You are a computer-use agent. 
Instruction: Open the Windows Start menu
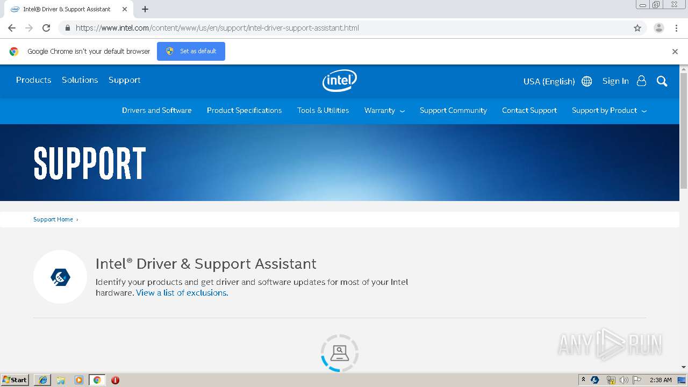(x=15, y=379)
